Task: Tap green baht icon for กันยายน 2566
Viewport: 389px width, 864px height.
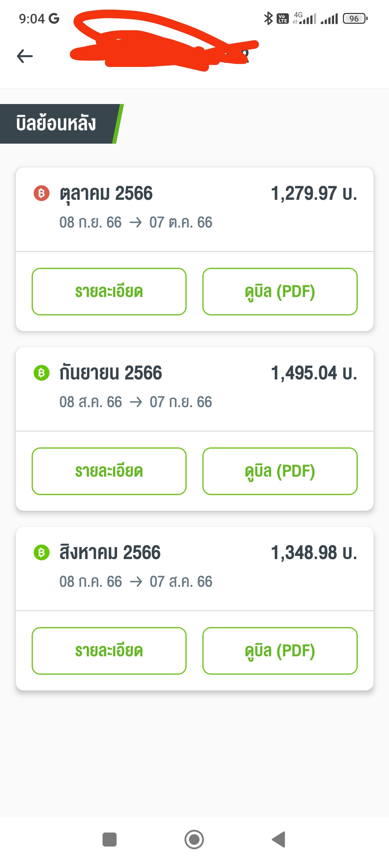Action: pos(41,373)
